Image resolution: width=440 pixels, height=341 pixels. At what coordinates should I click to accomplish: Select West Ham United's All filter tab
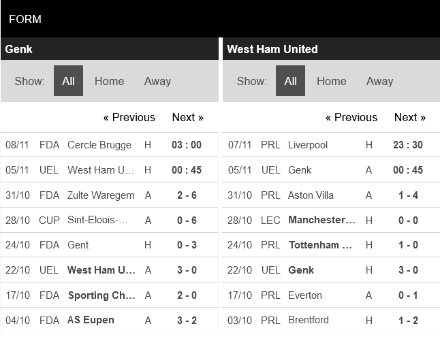click(290, 81)
